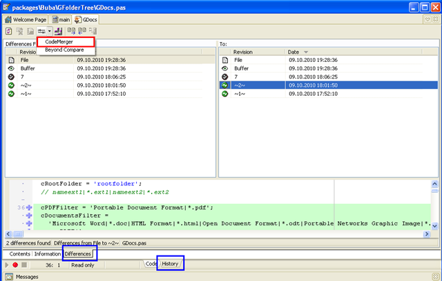
Task: Switch to the Code view tab
Action: tap(151, 264)
